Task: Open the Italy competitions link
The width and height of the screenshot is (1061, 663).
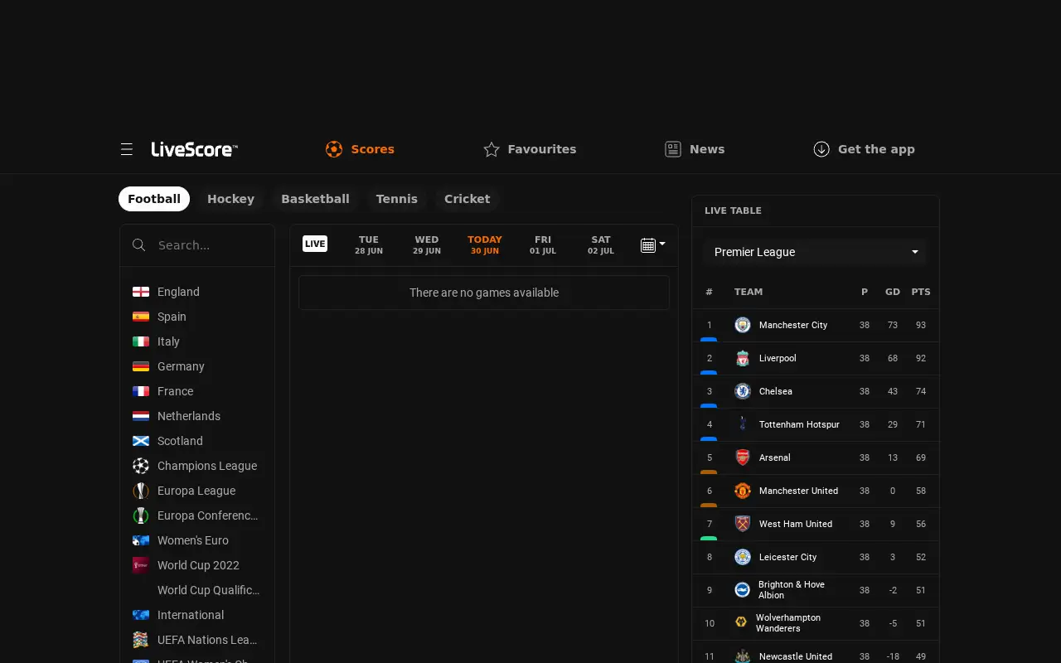Action: (197, 341)
